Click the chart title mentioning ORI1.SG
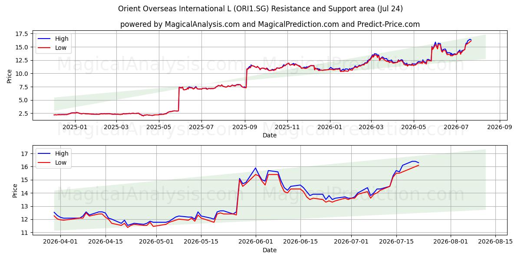 click(260, 9)
